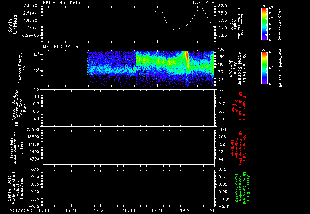Click the 9400 scanner position tick label
This screenshot has height=214, width=310.
coord(35,152)
